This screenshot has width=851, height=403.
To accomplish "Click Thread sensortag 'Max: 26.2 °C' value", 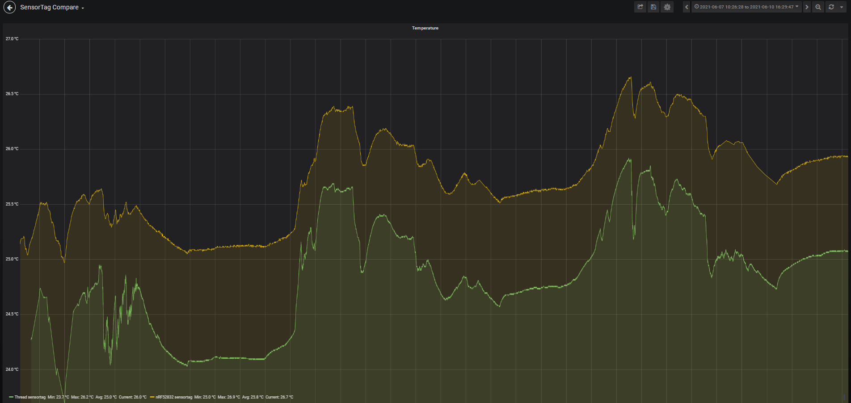I will pyautogui.click(x=82, y=397).
